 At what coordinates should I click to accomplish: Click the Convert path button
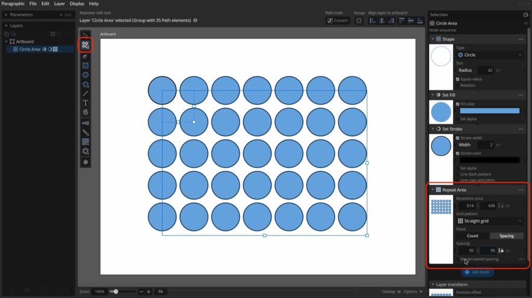click(x=337, y=21)
